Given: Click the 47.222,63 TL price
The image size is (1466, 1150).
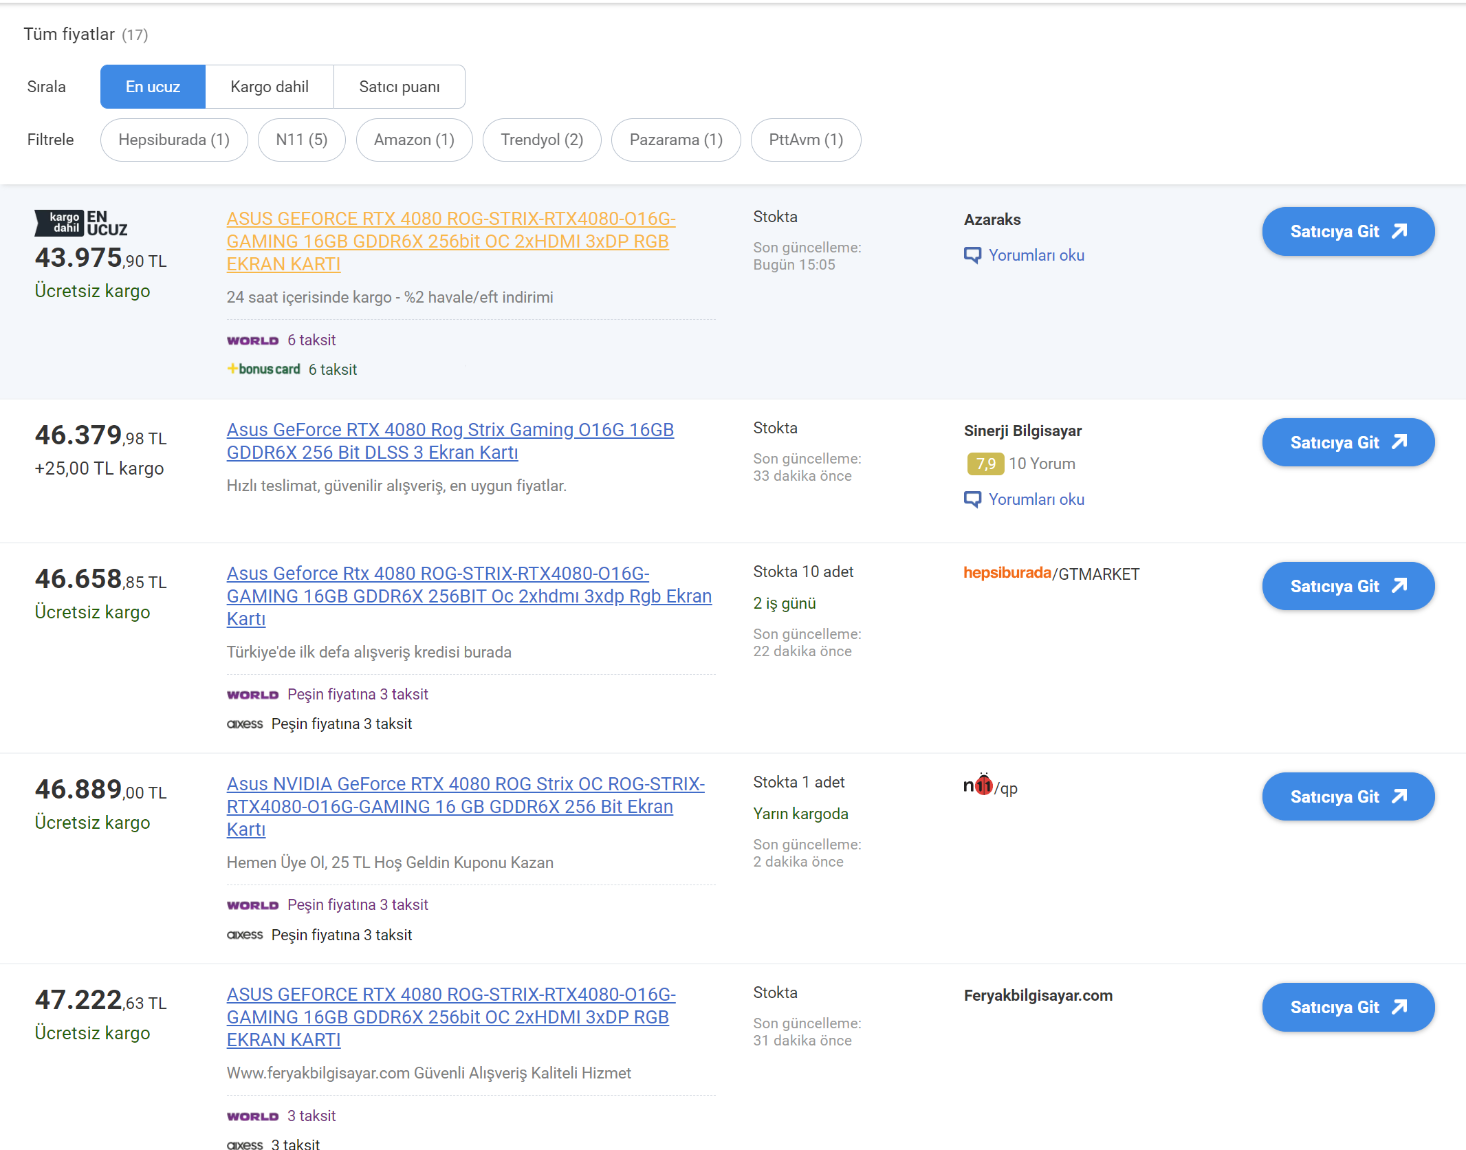Looking at the screenshot, I should pos(101,1000).
